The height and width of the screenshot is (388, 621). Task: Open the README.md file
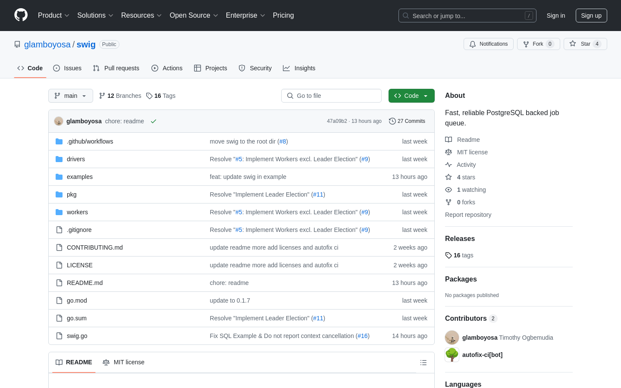pos(85,283)
